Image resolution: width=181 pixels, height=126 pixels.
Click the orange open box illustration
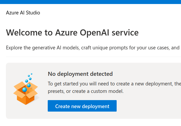click(x=26, y=89)
